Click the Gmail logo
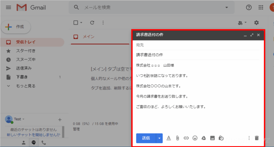Viewport: 274px width, 147px height. click(31, 7)
